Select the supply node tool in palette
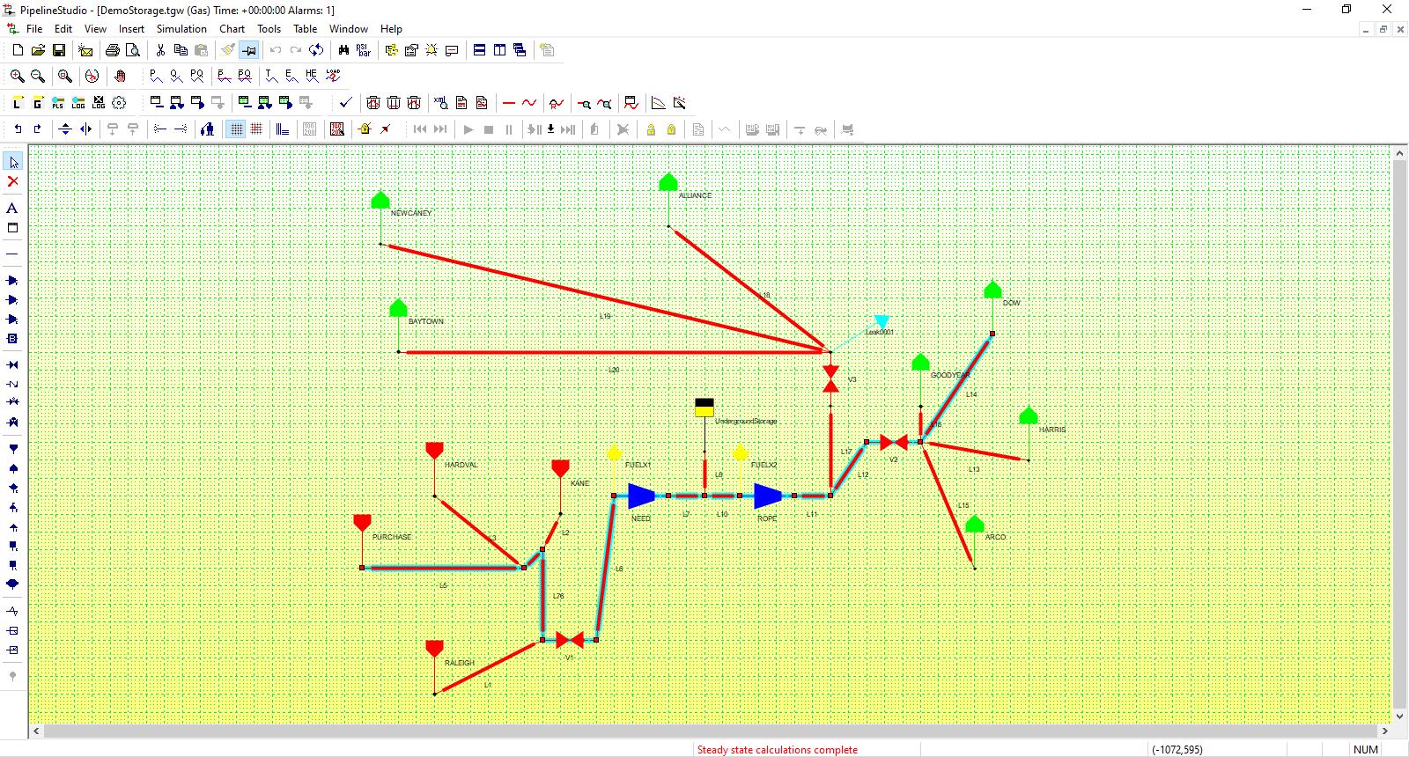 tap(13, 449)
